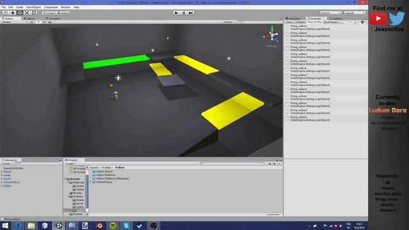Viewport: 409px width, 230px height.
Task: Select the first 'Firing yellow' log entry
Action: click(x=326, y=27)
